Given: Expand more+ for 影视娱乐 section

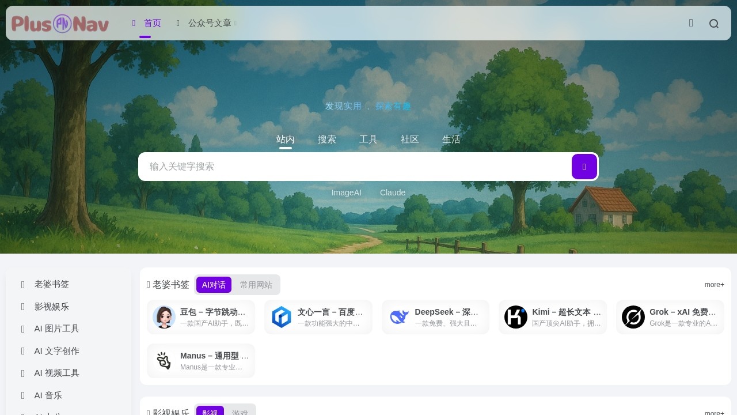Looking at the screenshot, I should click(x=714, y=413).
